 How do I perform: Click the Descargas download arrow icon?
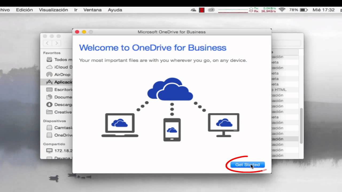click(49, 105)
